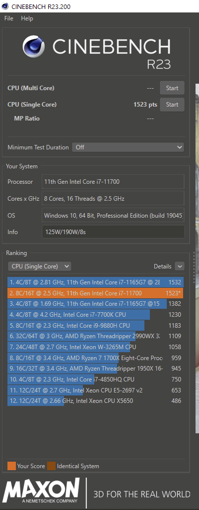Select ranking row 12 Xeon X5650
199x510 pixels.
coord(95,401)
